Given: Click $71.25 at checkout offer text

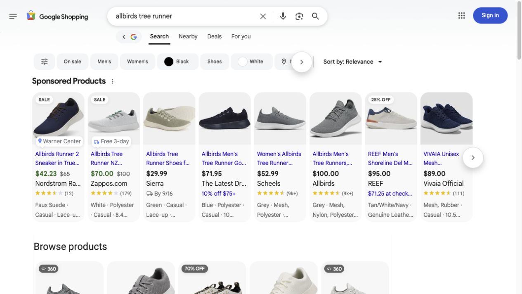Looking at the screenshot, I should pyautogui.click(x=390, y=193).
